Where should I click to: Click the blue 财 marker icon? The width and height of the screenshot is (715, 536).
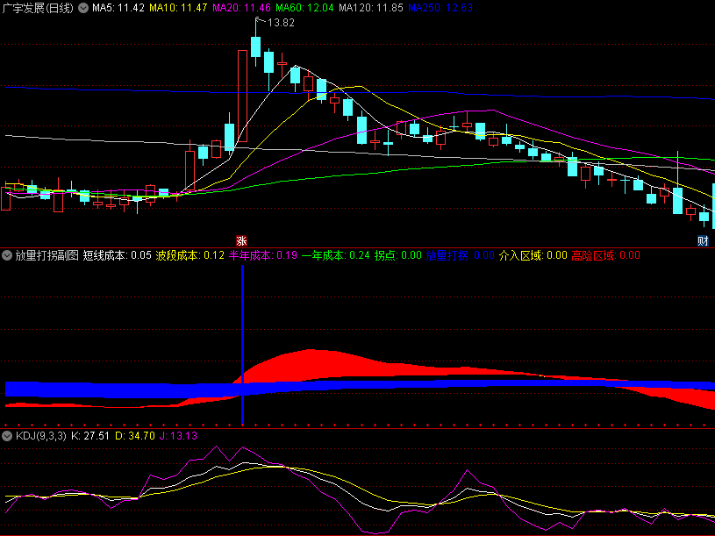[x=703, y=240]
